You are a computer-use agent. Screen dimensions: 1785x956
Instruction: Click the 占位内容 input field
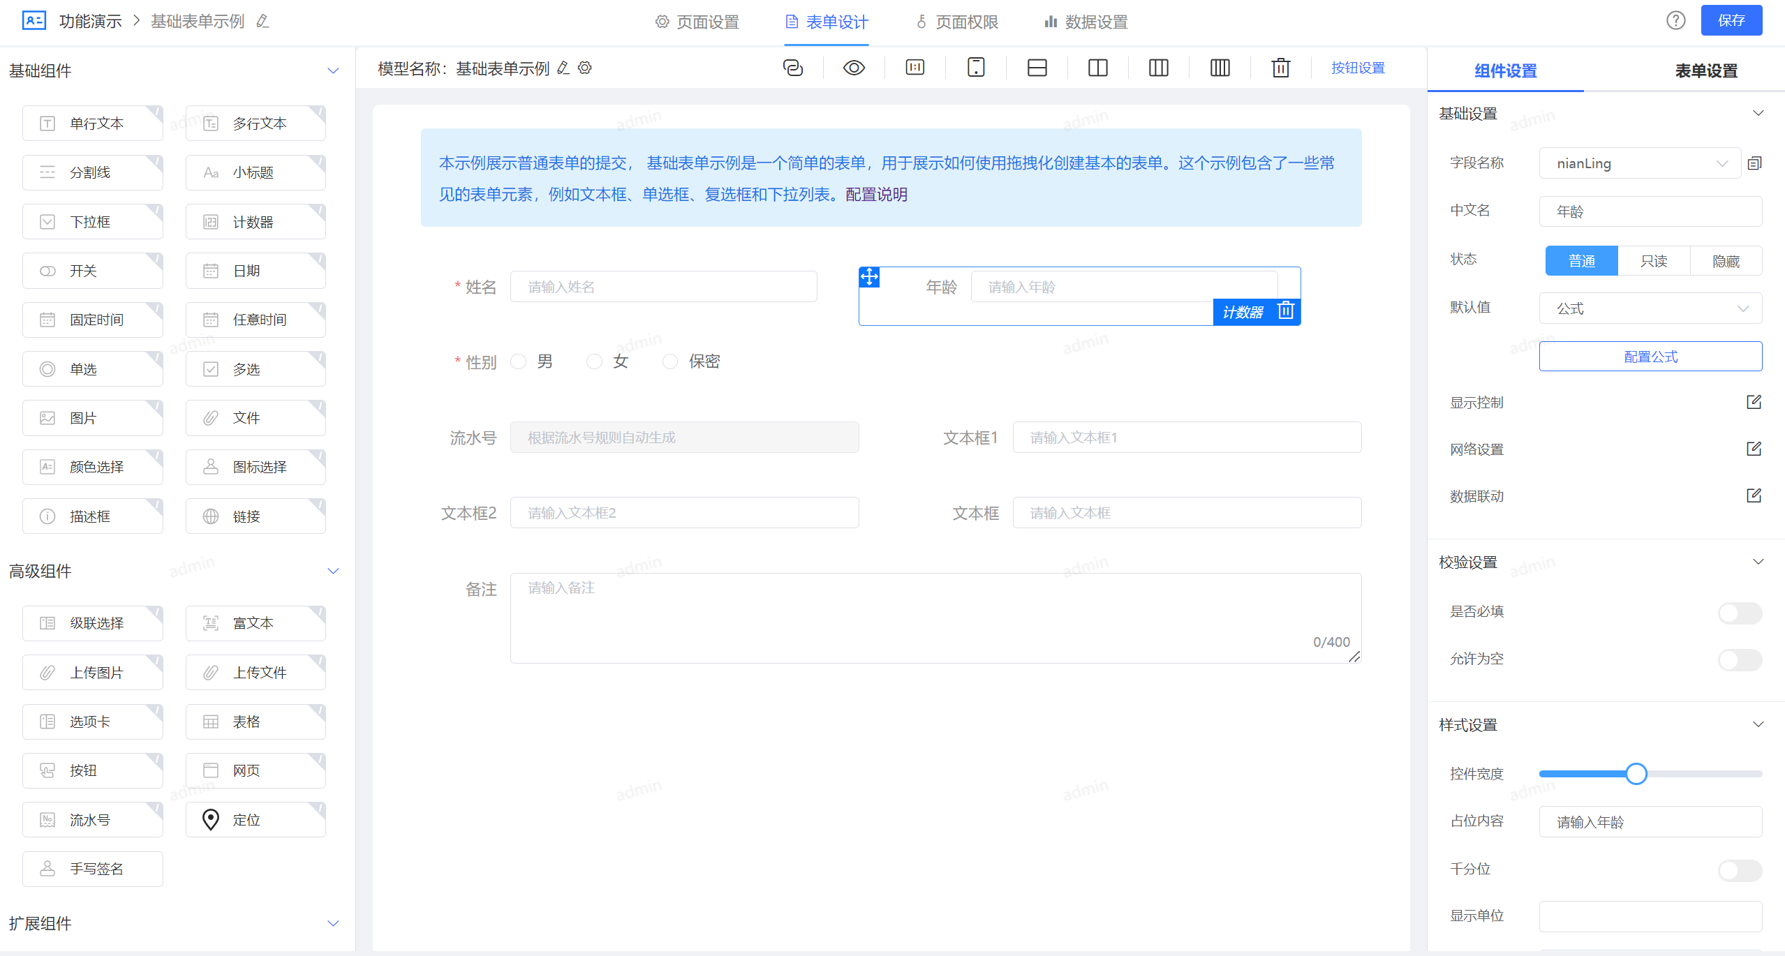coord(1650,822)
